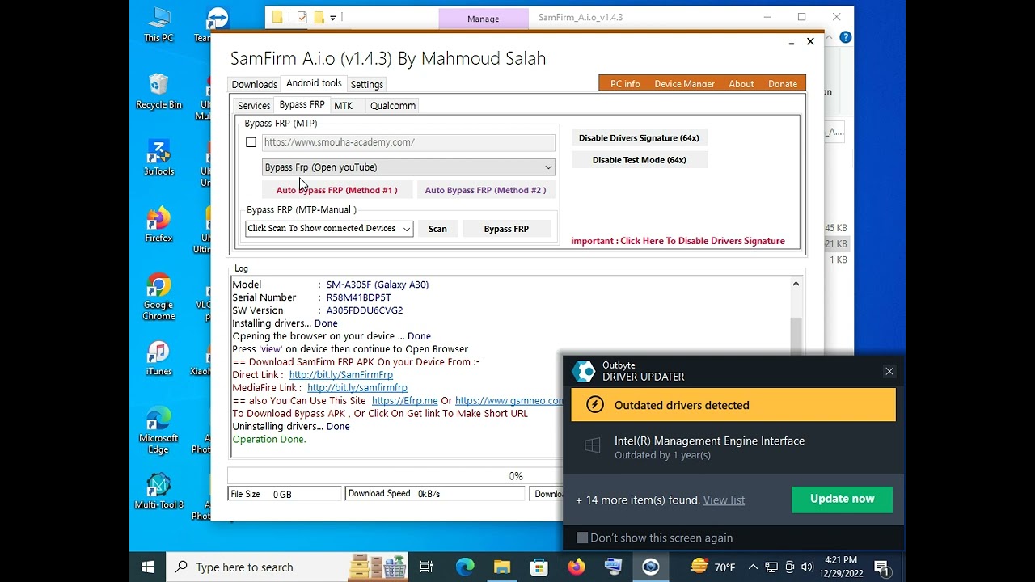Launch 3uTools desktop shortcut

[x=158, y=158]
